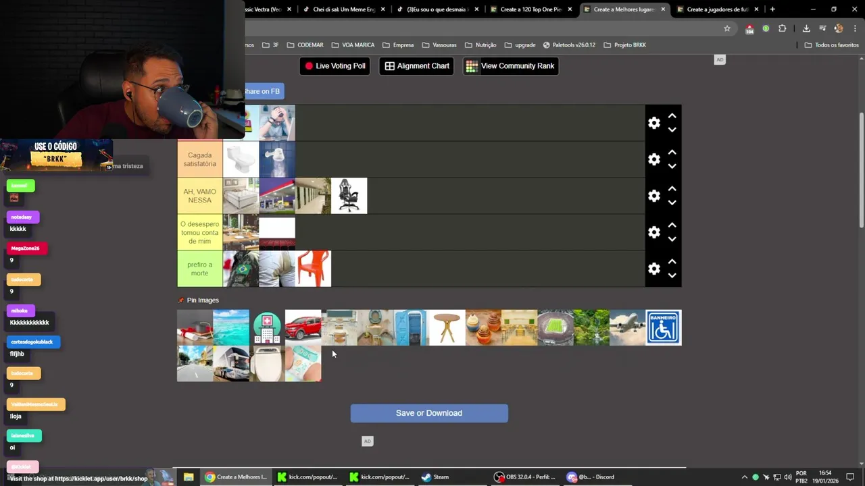865x486 pixels.
Task: Pick the shower head image in tier
Action: point(277,159)
